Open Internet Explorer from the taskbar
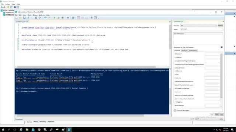Screen dimensions: 236x132 click(x=21, y=129)
